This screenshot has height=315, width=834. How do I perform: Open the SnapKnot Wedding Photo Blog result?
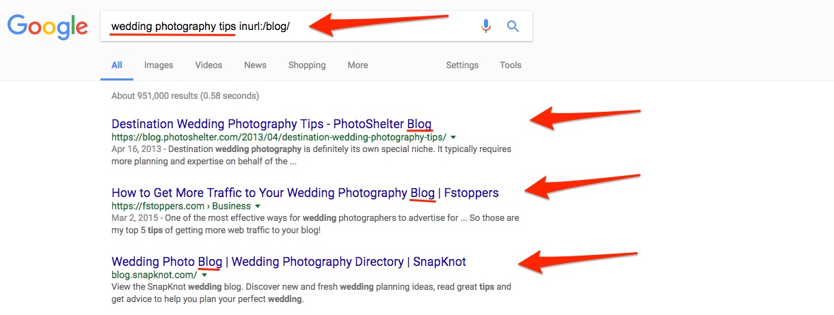click(288, 262)
